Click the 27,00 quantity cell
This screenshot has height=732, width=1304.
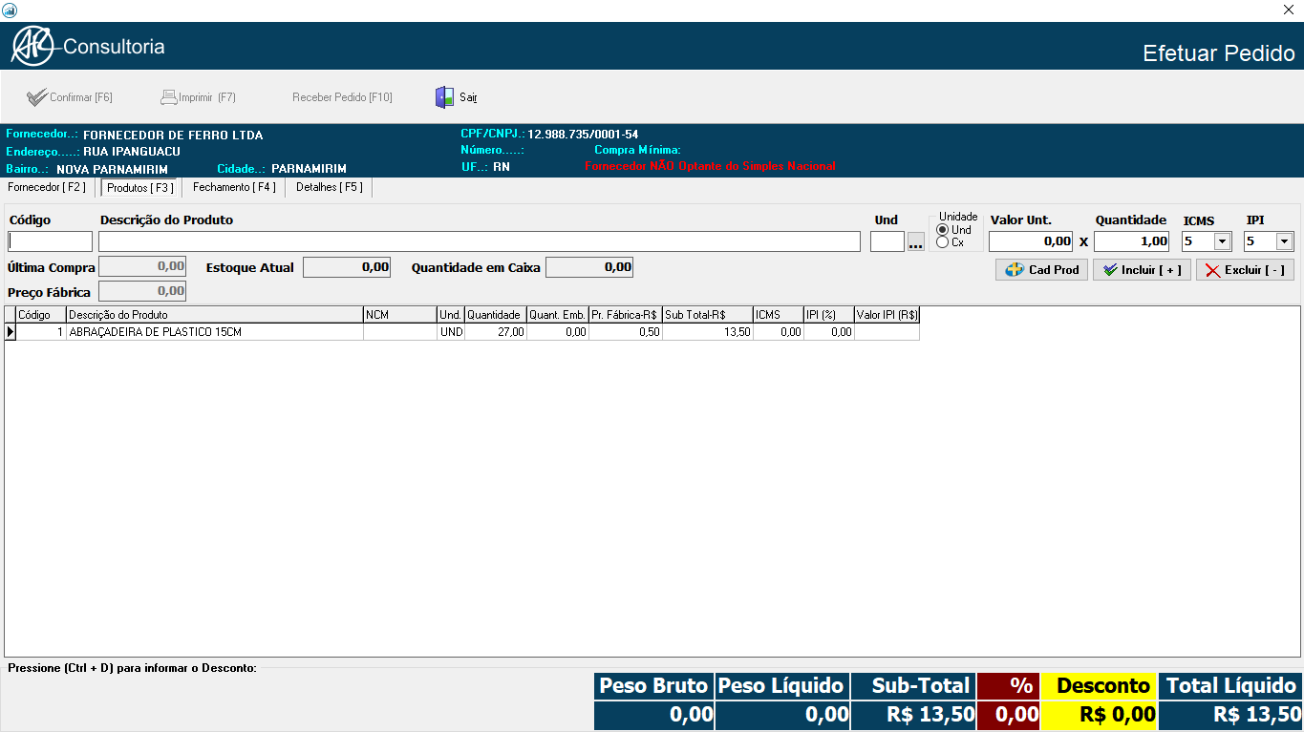pyautogui.click(x=496, y=332)
